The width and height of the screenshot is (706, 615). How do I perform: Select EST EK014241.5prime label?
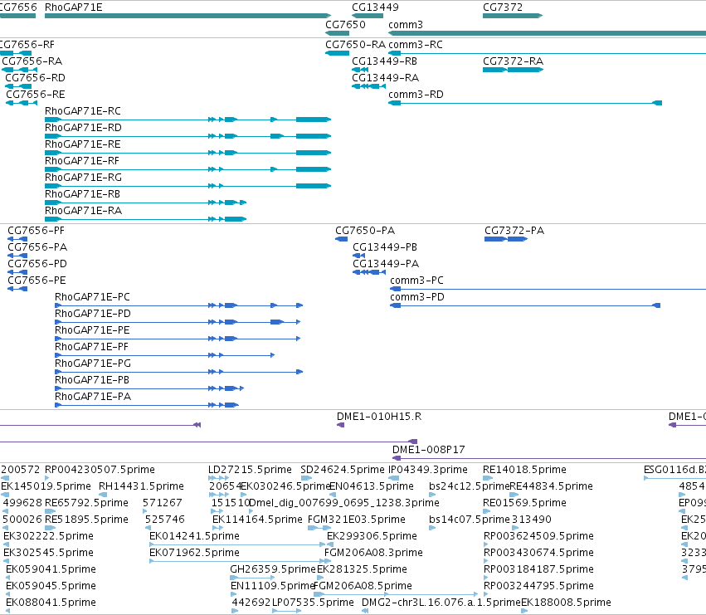point(194,536)
